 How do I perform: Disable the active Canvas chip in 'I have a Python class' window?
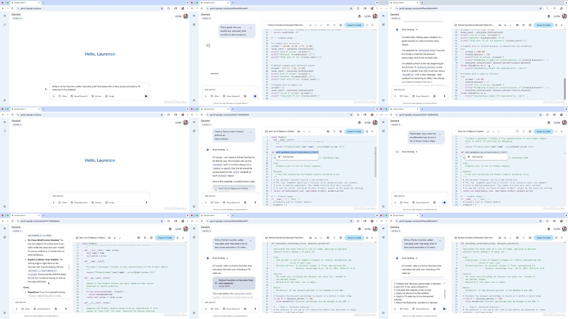(245, 203)
